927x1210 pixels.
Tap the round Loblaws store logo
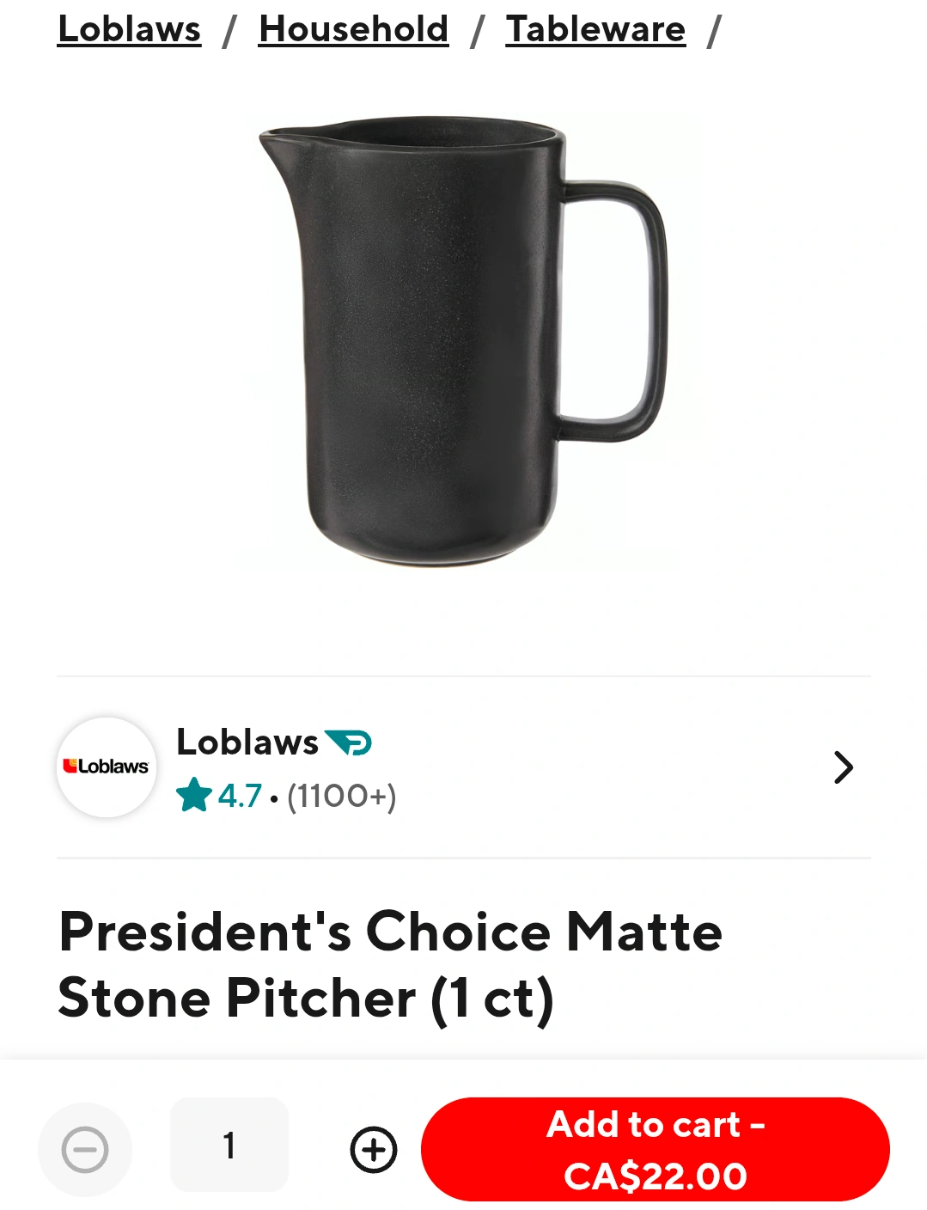point(107,767)
